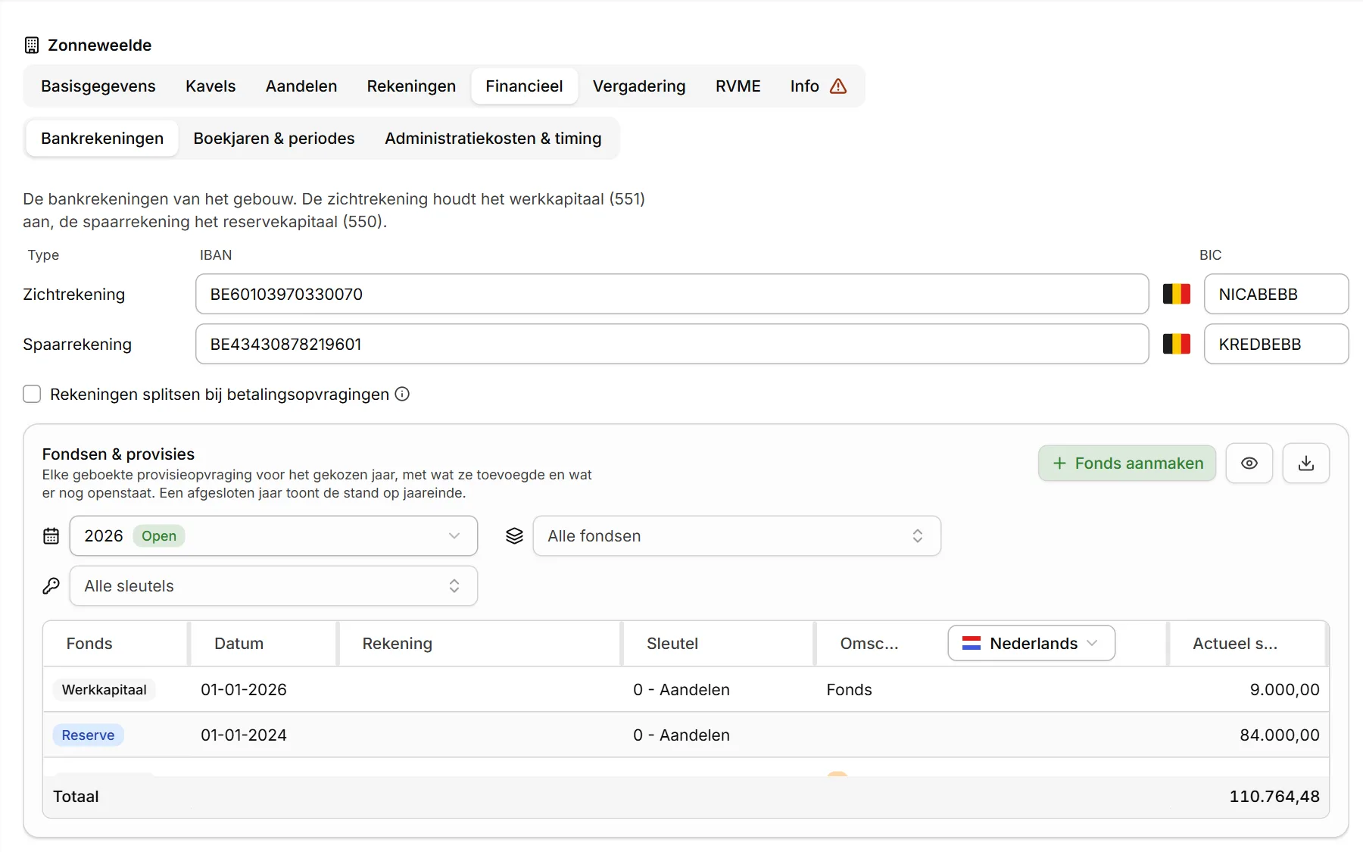Click the building icon beside Zonneweelde
The image size is (1363, 852).
pos(32,45)
